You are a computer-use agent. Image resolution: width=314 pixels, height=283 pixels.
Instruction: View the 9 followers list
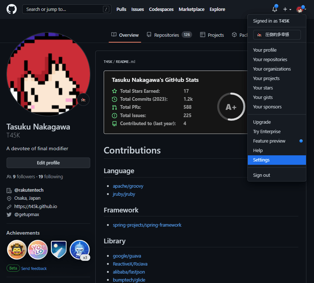pos(24,176)
